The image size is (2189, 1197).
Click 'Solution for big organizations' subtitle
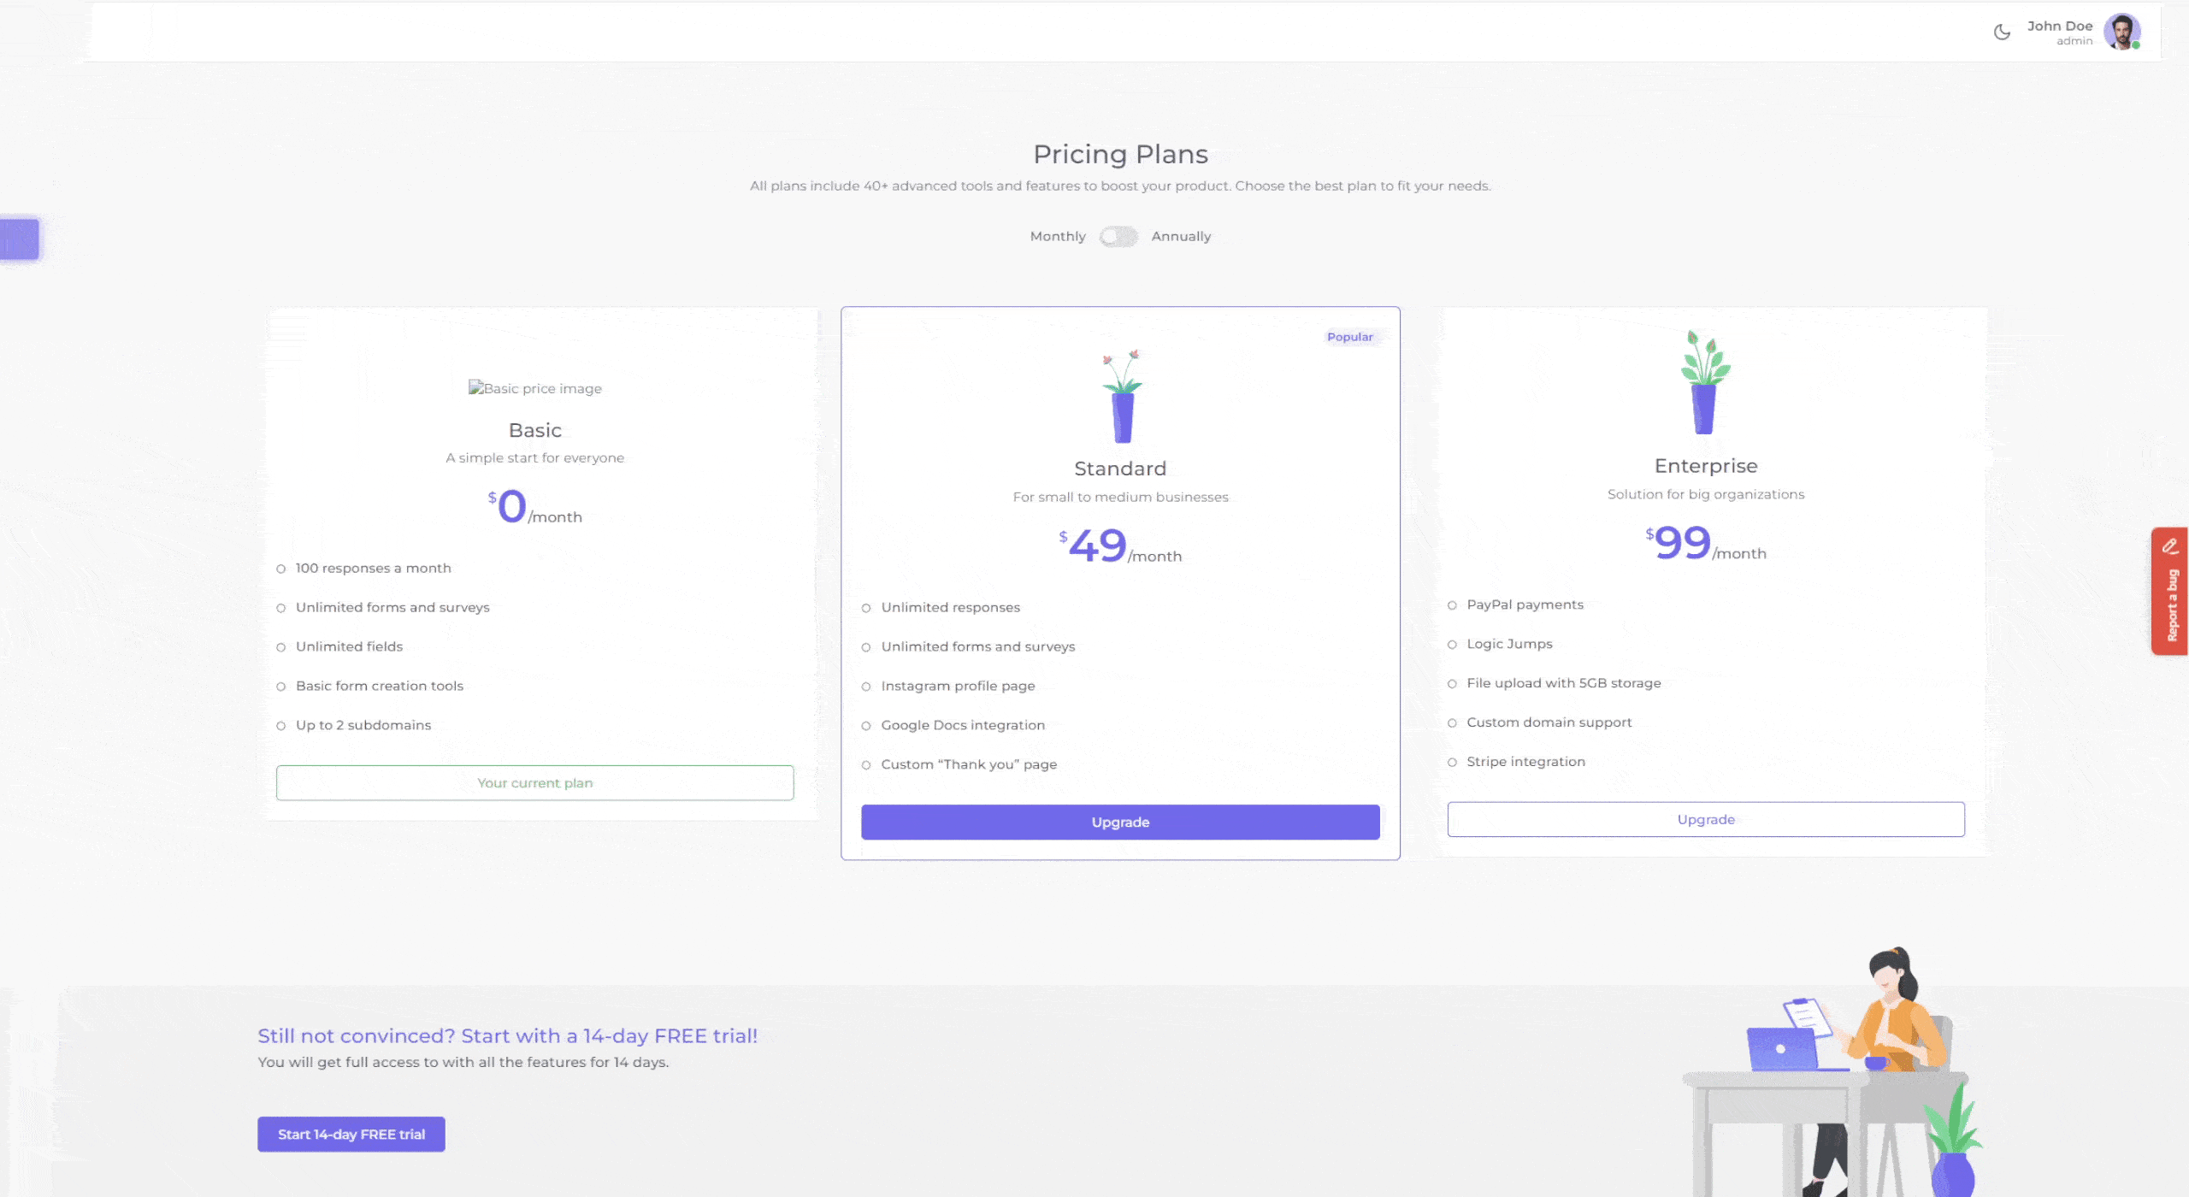click(x=1706, y=495)
